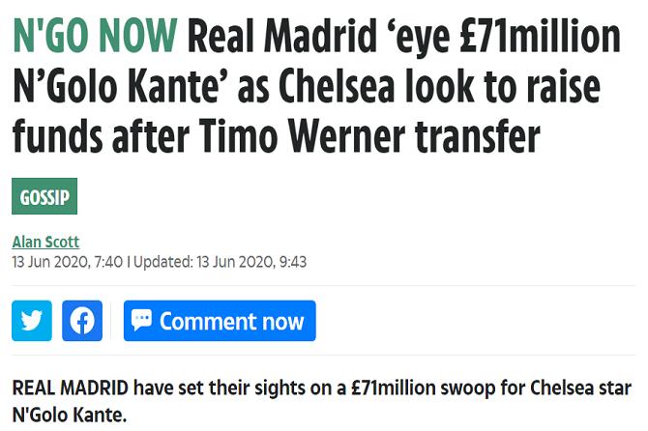The image size is (648, 431).
Task: Share the article on Facebook
Action: click(x=82, y=321)
